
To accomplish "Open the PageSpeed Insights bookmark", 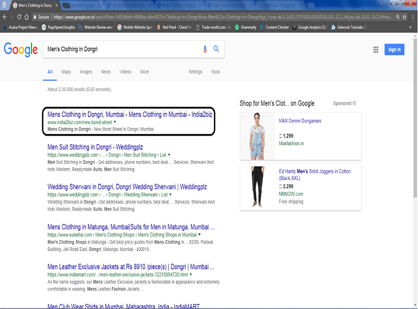I will pyautogui.click(x=59, y=27).
